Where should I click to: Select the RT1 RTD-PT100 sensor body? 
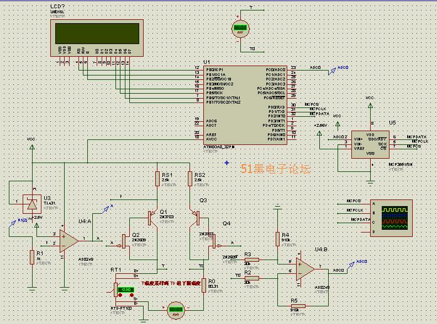click(116, 289)
